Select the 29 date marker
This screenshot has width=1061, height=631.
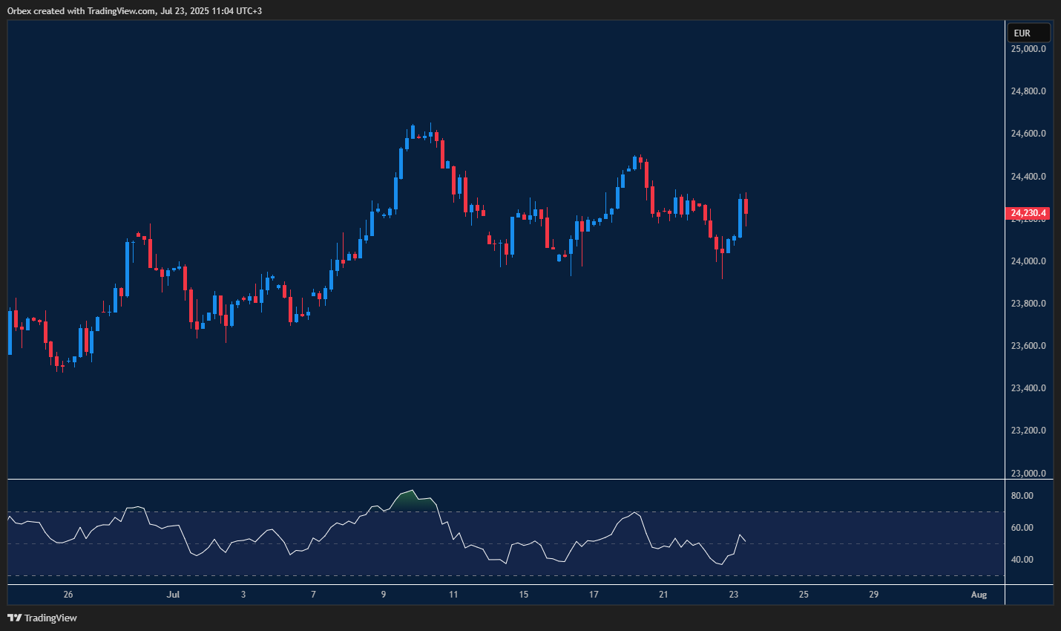pos(873,595)
